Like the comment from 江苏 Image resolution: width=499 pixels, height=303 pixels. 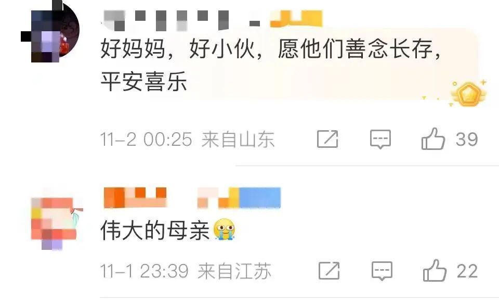click(x=435, y=271)
